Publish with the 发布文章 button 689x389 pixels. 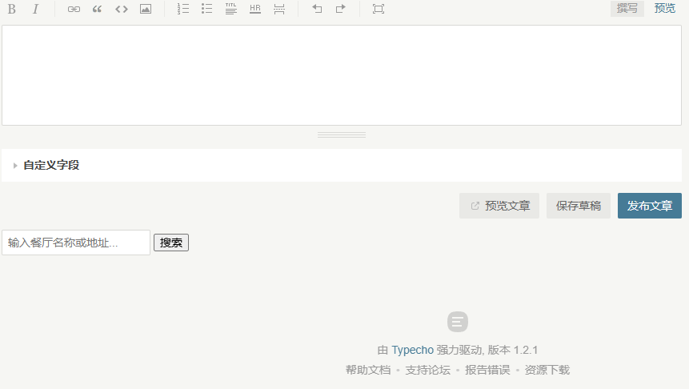point(650,206)
